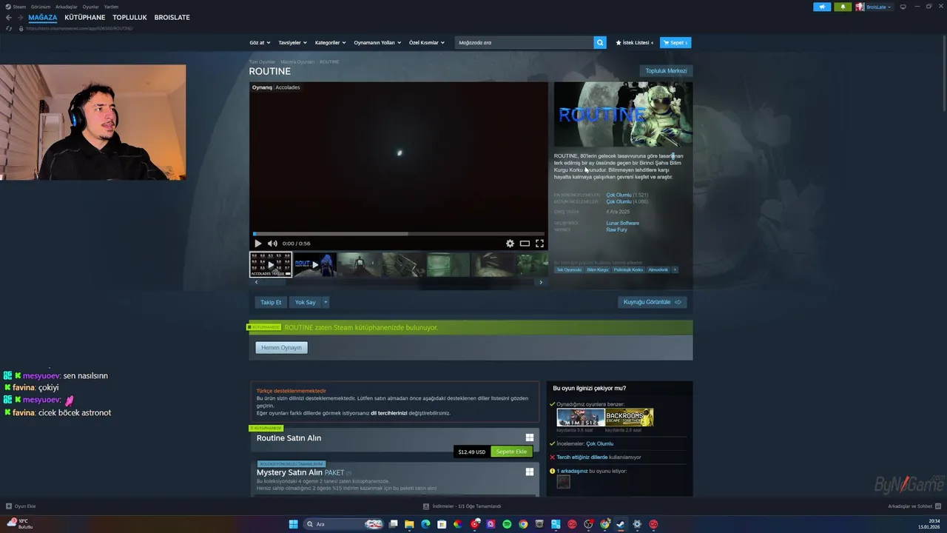Click the Takip Et button
The image size is (947, 533).
click(x=271, y=302)
